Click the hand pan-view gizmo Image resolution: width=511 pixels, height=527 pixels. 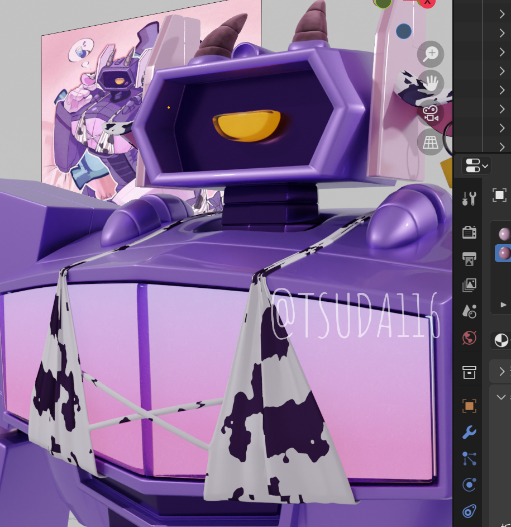[x=431, y=84]
